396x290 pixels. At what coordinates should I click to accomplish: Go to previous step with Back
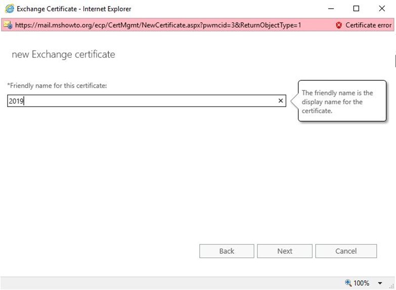coord(227,251)
